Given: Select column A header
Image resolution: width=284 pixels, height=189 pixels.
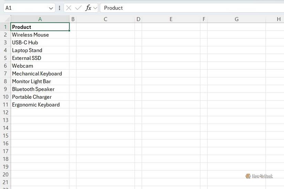Looking at the screenshot, I should (40, 19).
